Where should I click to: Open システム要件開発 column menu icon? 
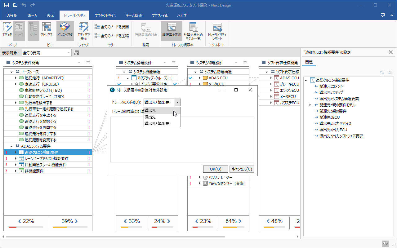pyautogui.click(x=88, y=63)
